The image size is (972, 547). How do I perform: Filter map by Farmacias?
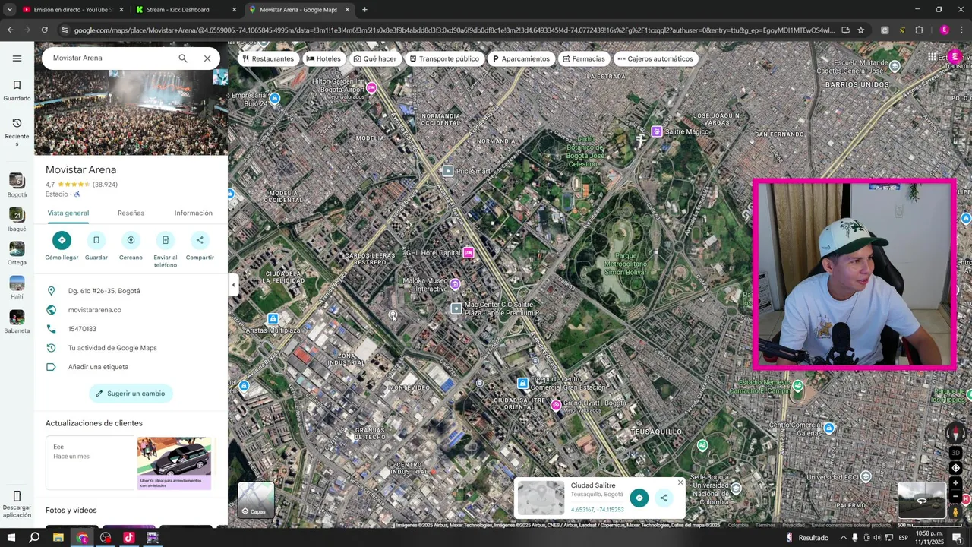pos(584,58)
